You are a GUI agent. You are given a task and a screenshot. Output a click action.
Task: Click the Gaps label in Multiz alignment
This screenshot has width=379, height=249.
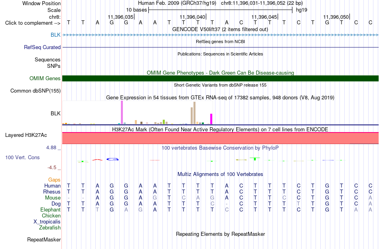(54, 180)
